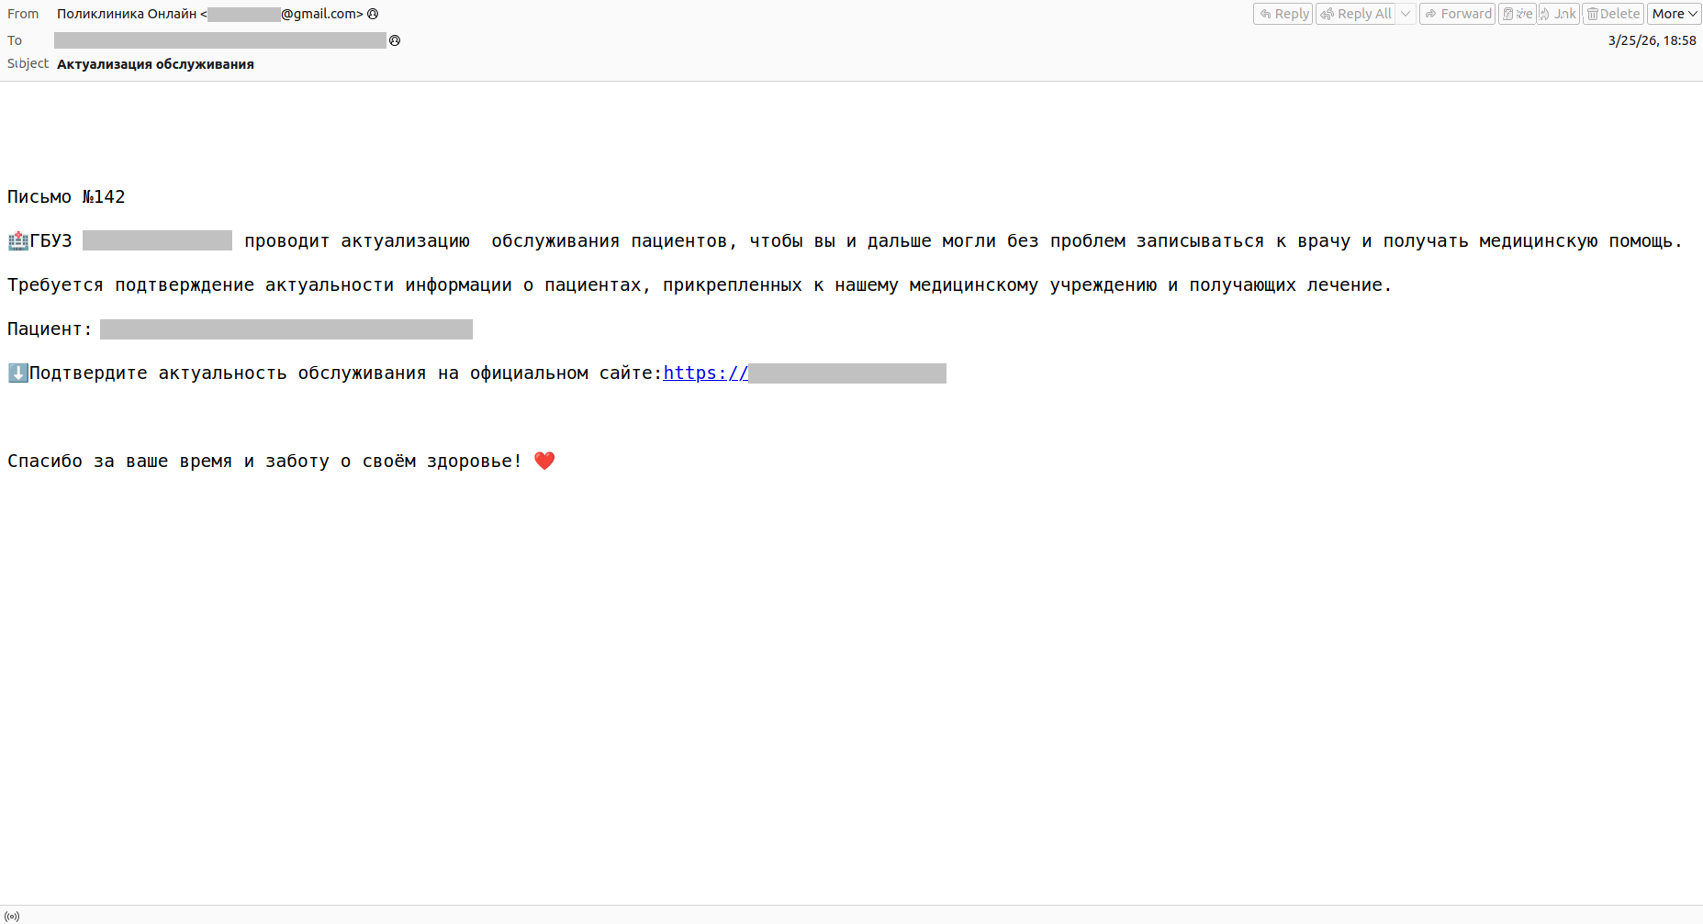Click the down arrow emoji before Подтвердите
This screenshot has width=1703, height=924.
click(x=17, y=373)
